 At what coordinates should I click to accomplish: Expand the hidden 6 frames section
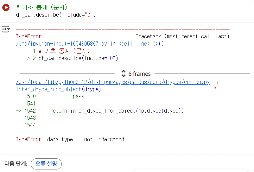coord(136,73)
